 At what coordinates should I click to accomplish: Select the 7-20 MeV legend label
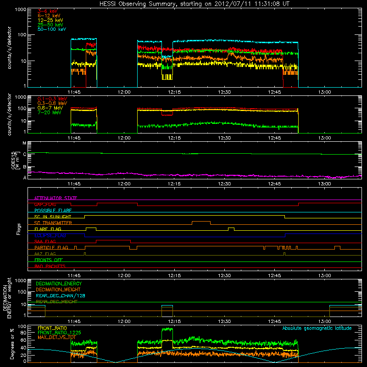[49, 112]
